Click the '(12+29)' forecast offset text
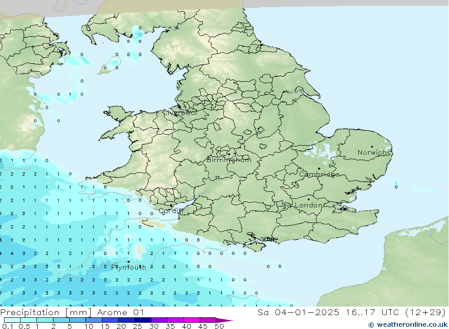 tap(426, 312)
